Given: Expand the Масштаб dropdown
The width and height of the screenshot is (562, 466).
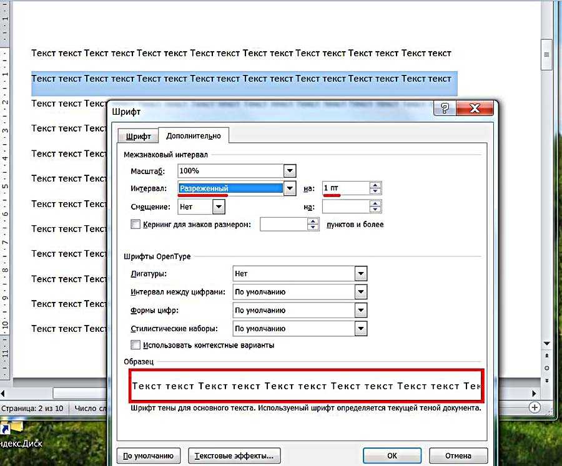Looking at the screenshot, I should click(288, 170).
